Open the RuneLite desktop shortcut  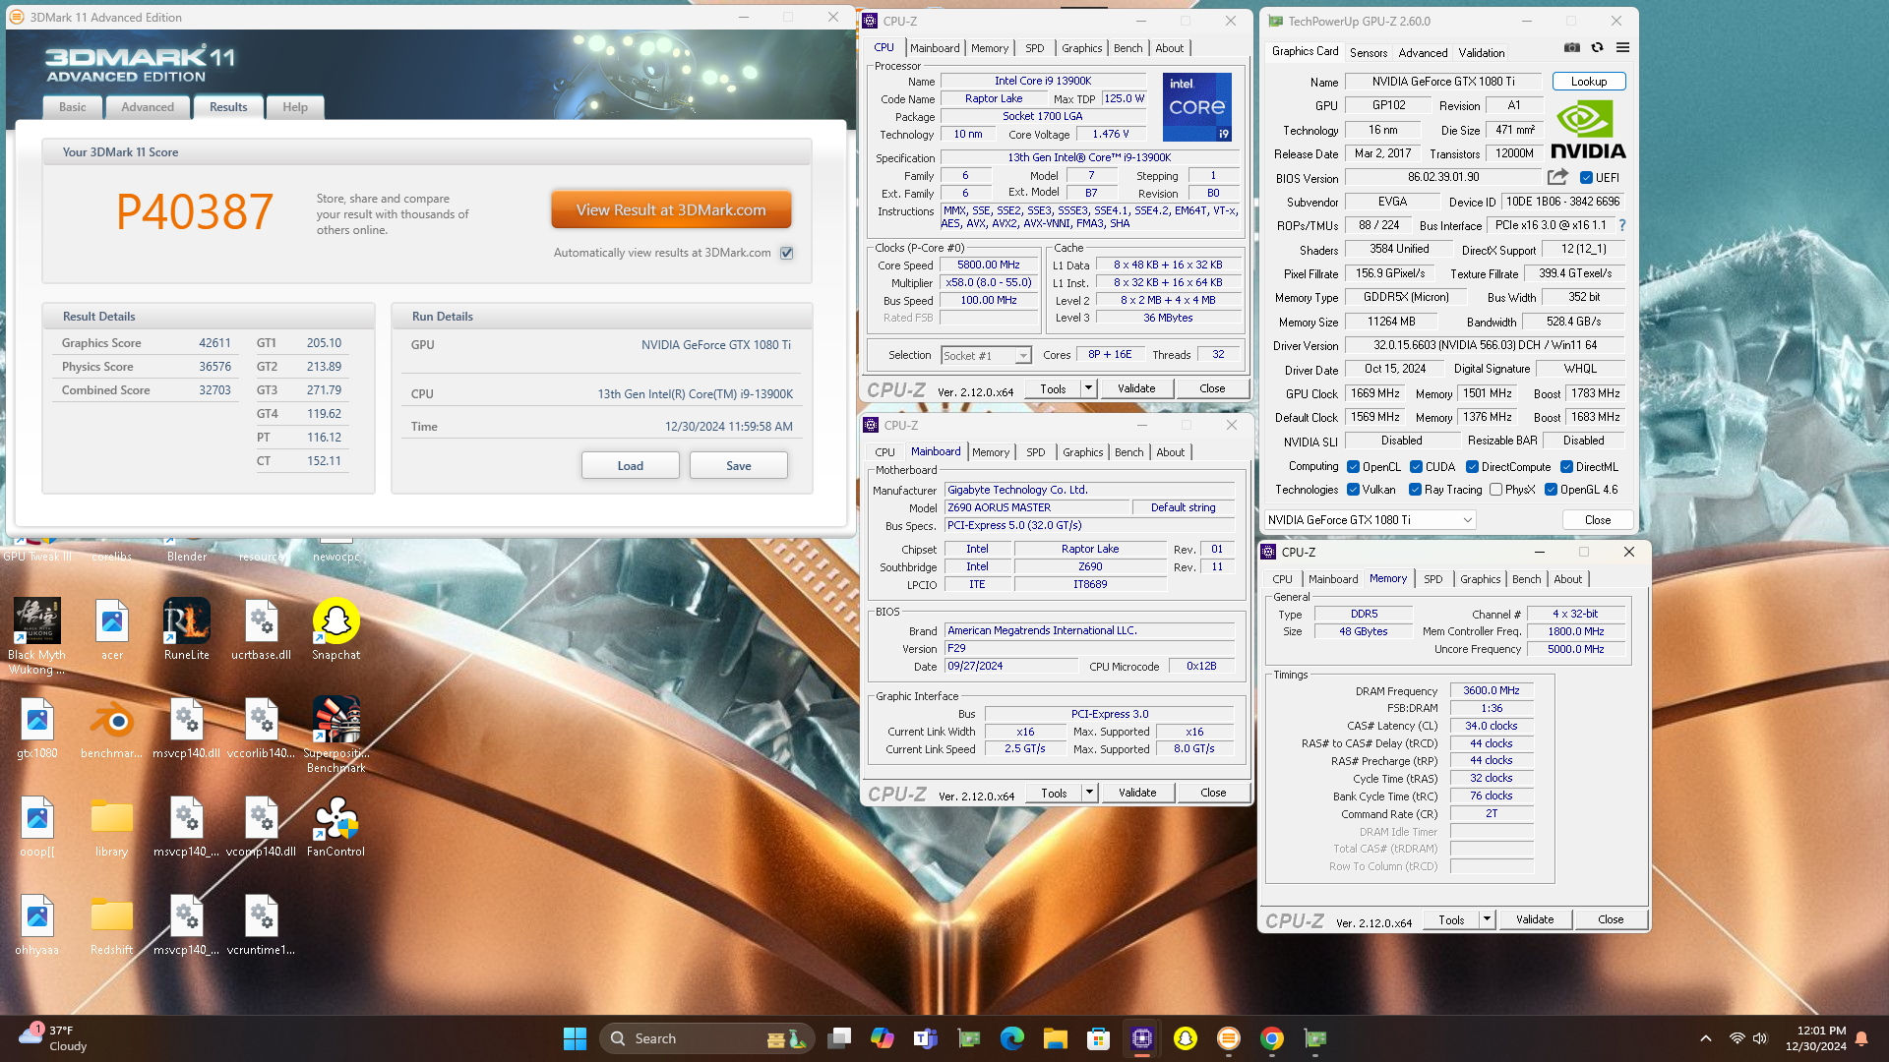(x=186, y=630)
